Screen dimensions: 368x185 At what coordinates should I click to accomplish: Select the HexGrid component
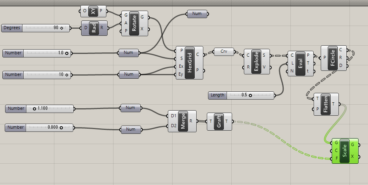point(190,62)
